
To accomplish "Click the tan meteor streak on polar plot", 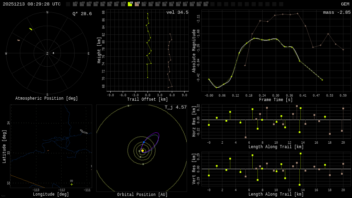I will click(19, 40).
